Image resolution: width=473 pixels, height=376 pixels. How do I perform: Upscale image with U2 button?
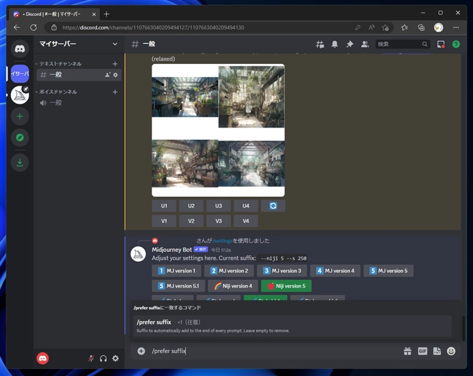191,206
